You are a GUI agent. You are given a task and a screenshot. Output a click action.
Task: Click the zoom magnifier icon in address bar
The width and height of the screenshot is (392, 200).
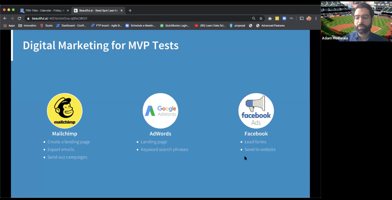[254, 19]
